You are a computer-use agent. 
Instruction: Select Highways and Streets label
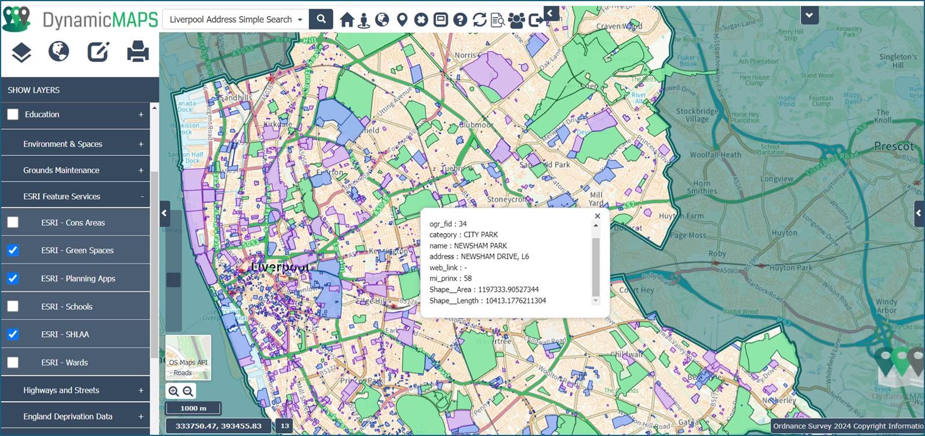[61, 390]
